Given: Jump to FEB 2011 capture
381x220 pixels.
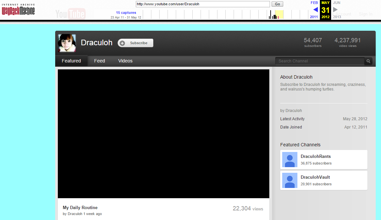Looking at the screenshot, I should (x=314, y=3).
